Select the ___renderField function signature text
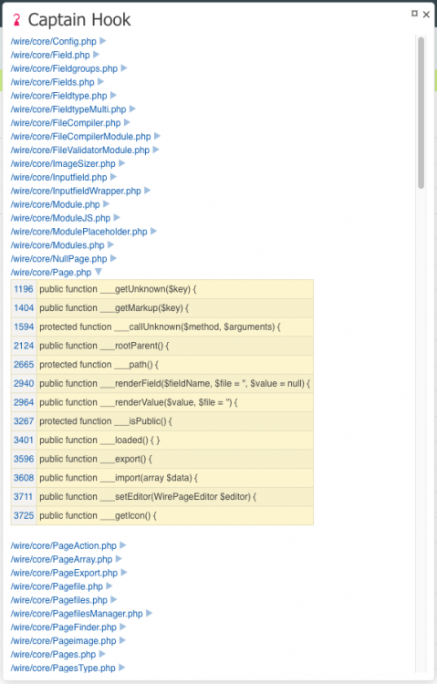437x684 pixels. tap(174, 383)
